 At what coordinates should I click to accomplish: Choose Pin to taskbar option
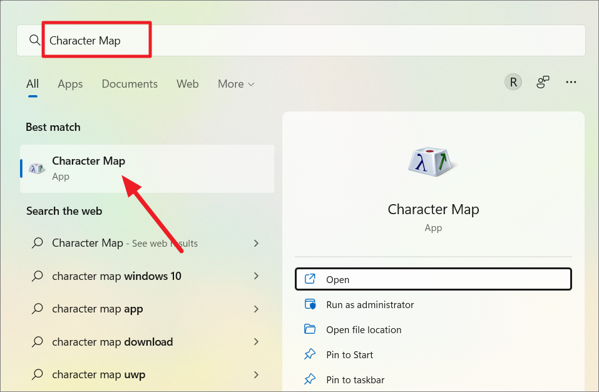point(433,379)
